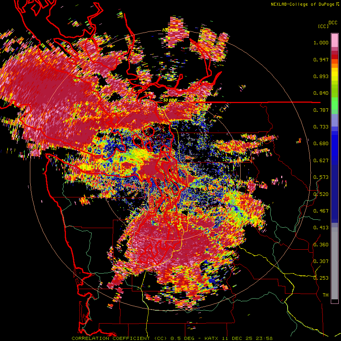Click the TH threshold label
Viewport: 341px width, 341px height.
coord(325,295)
